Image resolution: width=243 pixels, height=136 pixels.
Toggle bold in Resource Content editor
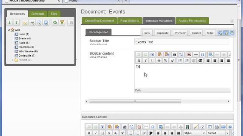pos(89,133)
